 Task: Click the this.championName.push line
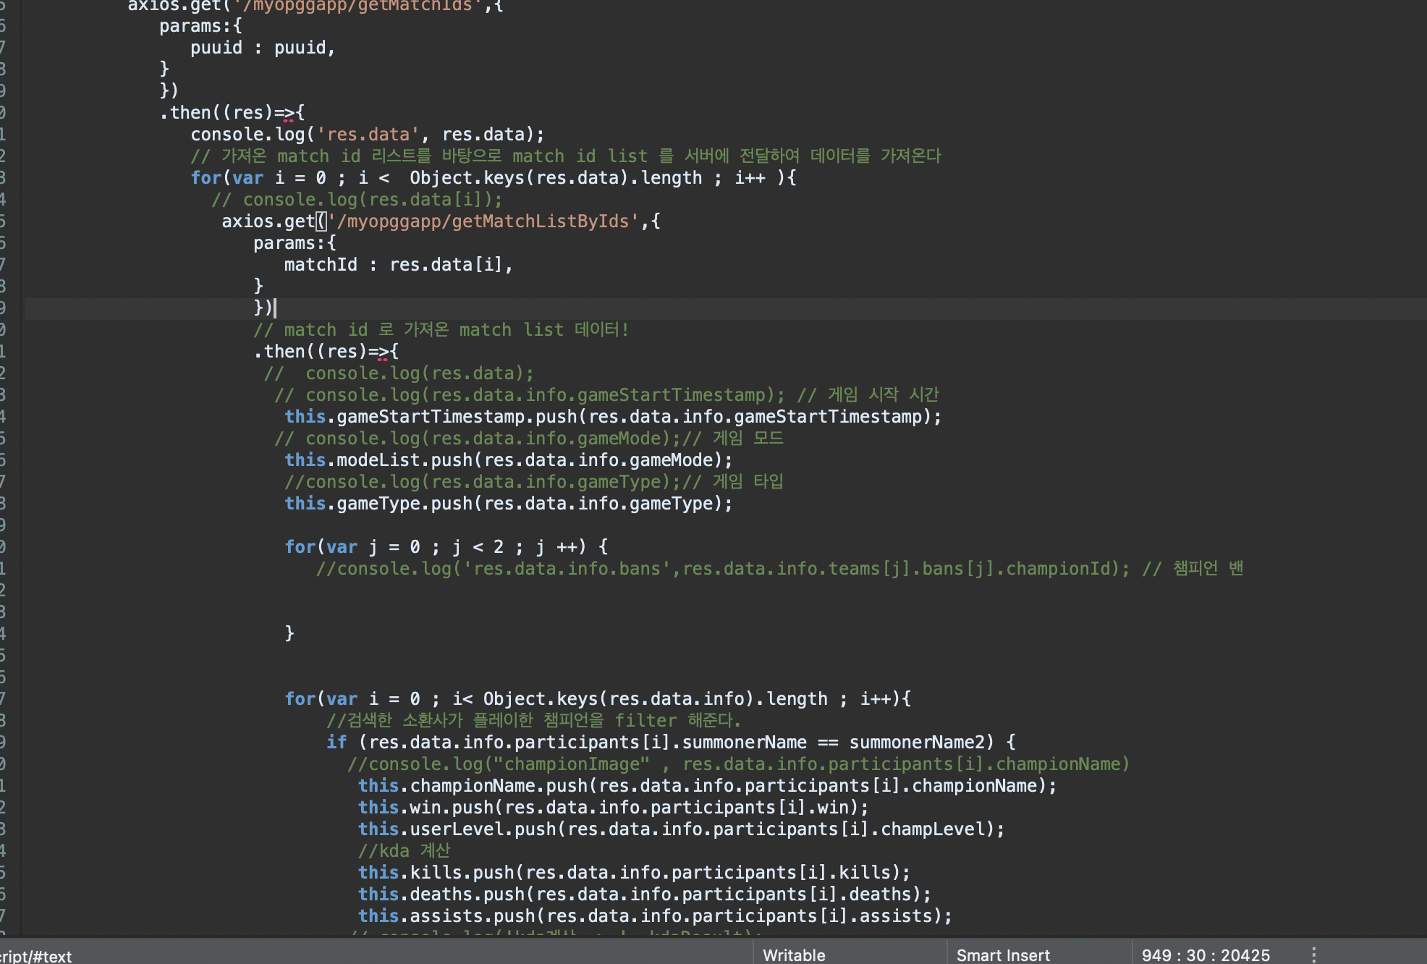tap(706, 786)
